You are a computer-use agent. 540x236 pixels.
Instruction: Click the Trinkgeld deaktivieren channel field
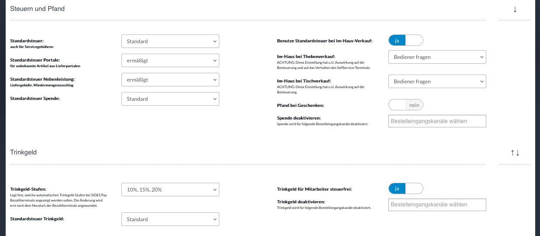pyautogui.click(x=437, y=205)
